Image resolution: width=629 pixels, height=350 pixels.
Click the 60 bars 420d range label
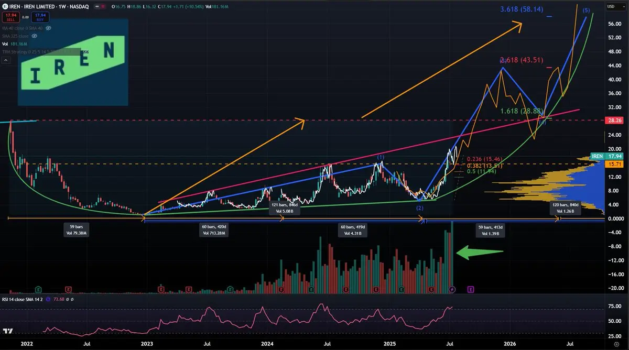click(213, 229)
